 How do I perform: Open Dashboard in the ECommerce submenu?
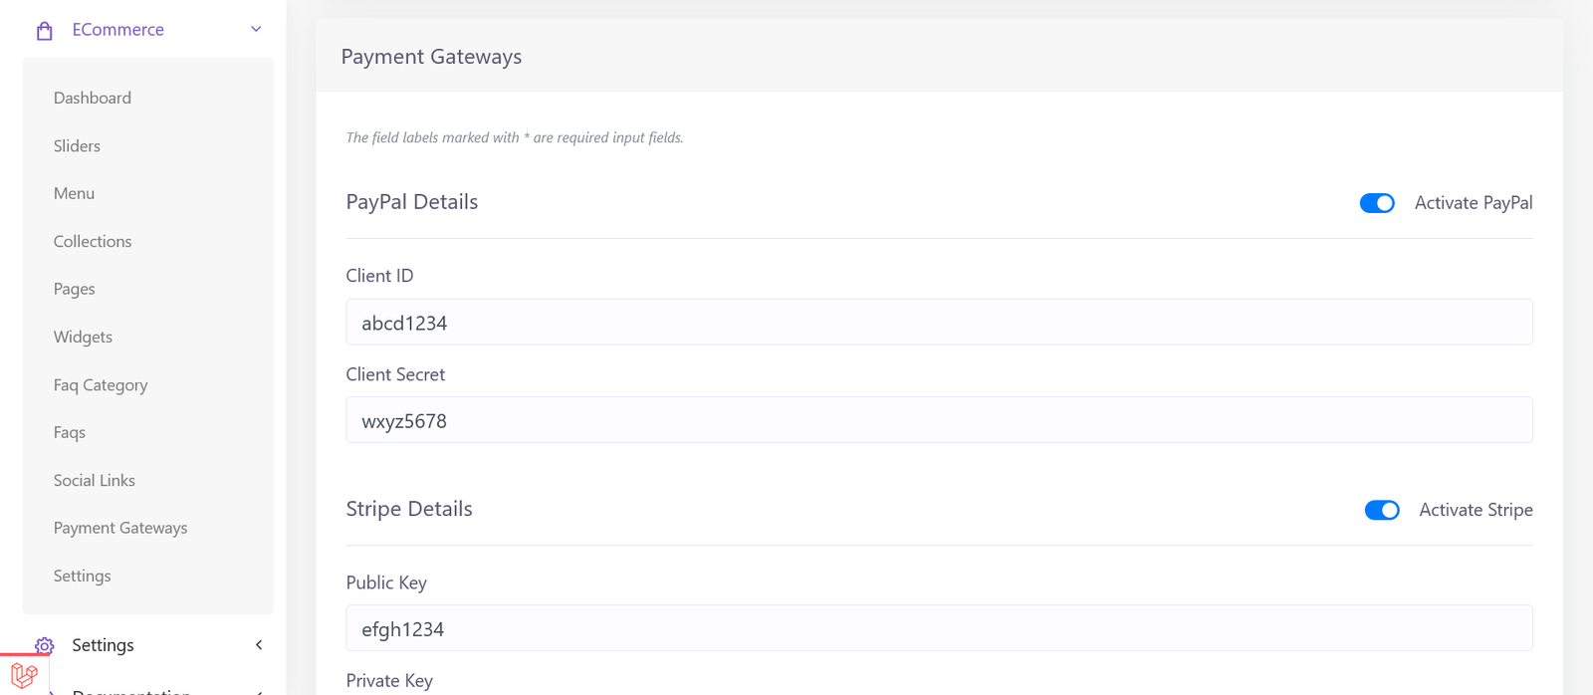coord(93,98)
